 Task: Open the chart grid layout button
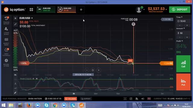(x=31, y=10)
